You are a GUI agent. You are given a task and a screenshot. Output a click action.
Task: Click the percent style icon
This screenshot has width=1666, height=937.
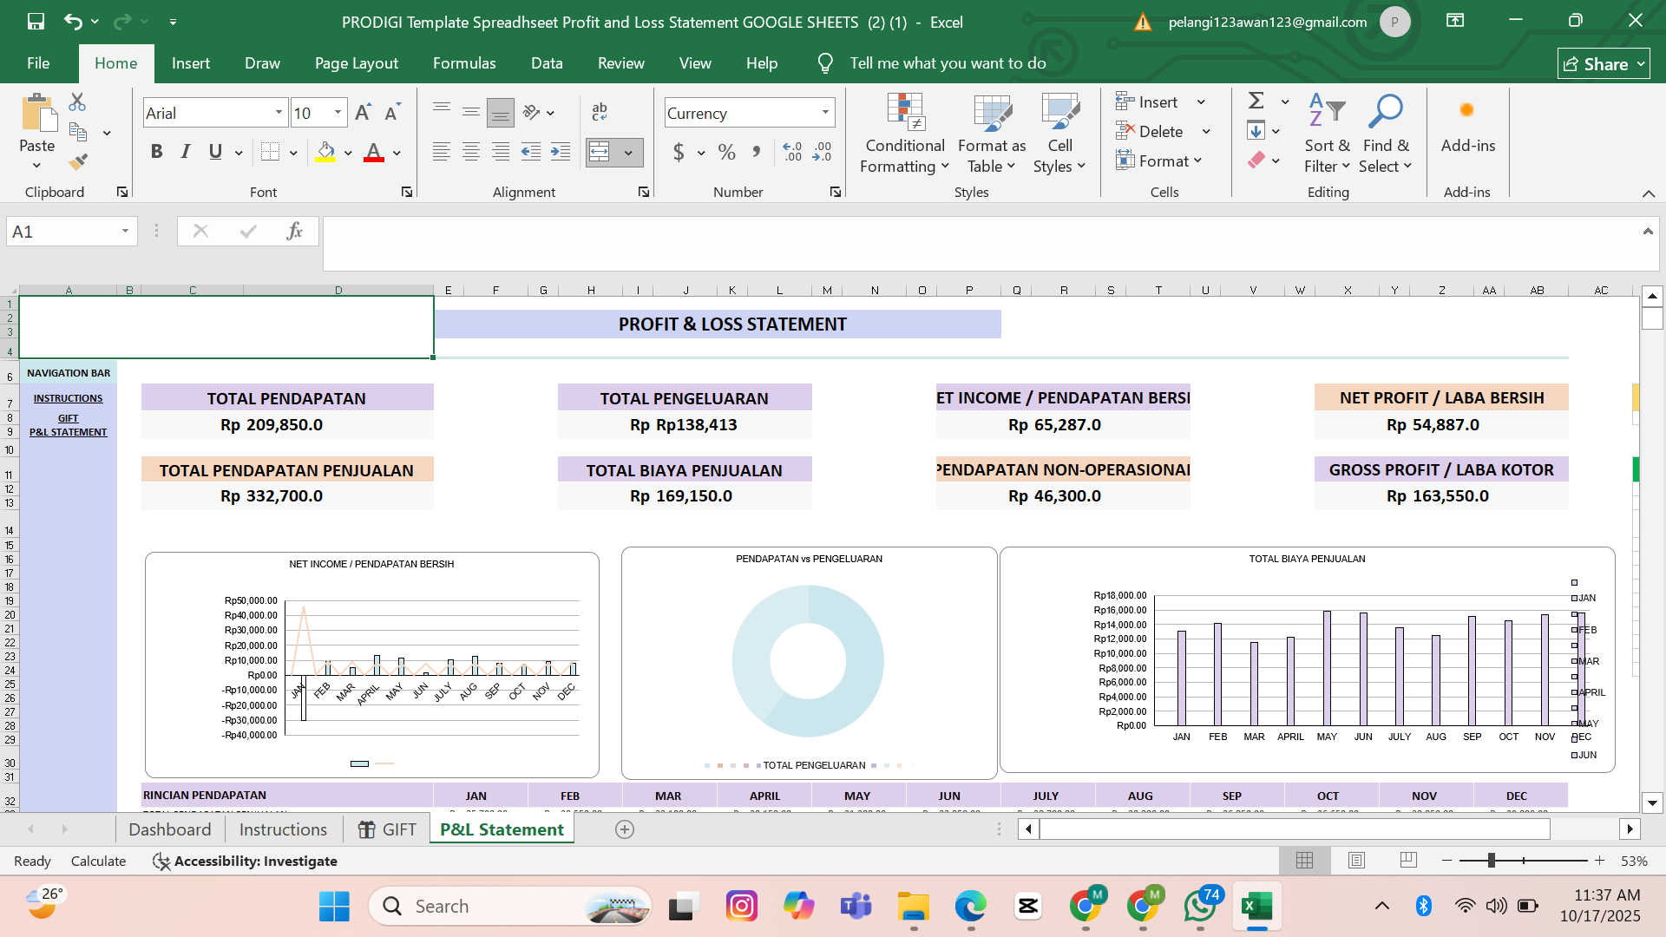[726, 153]
